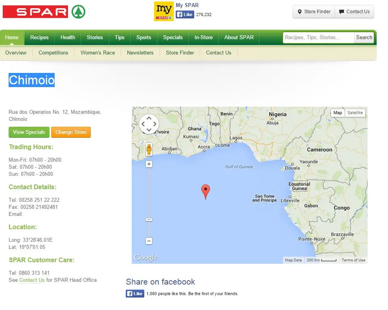Focus the Recipes, Tips, Stories search field
The width and height of the screenshot is (388, 310).
[318, 38]
